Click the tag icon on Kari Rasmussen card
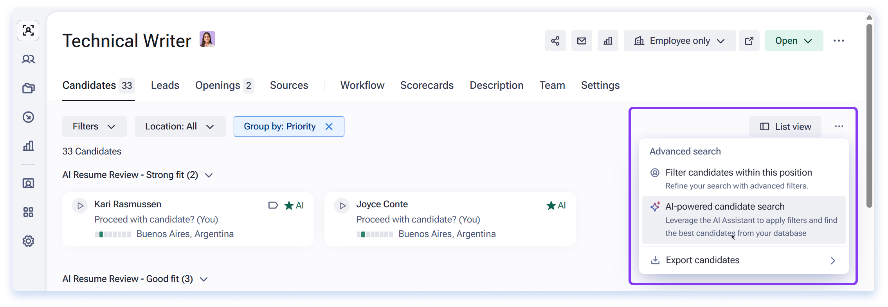The image size is (888, 307). [x=273, y=205]
